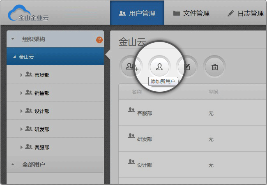This screenshot has height=185, width=267.
Task: Click the pencil icon in 日志管理 tab
Action: click(231, 13)
